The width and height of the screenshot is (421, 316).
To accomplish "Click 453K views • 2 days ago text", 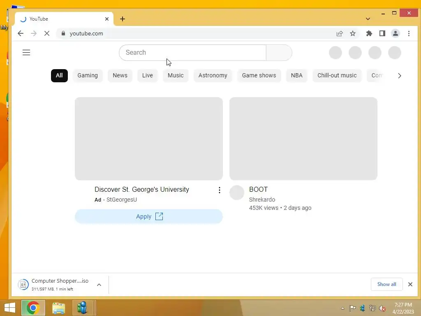I will [x=280, y=208].
